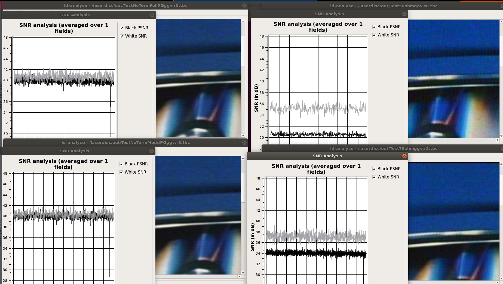This screenshot has width=503, height=284.
Task: Click scroll-right arrow in the Test50ohm video view
Action: (498, 140)
